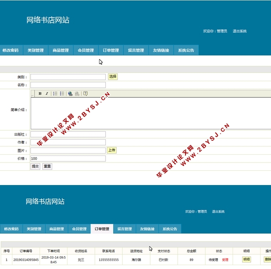Click 订单编号 column header
Screen dimensions: 271x269
[26, 251]
